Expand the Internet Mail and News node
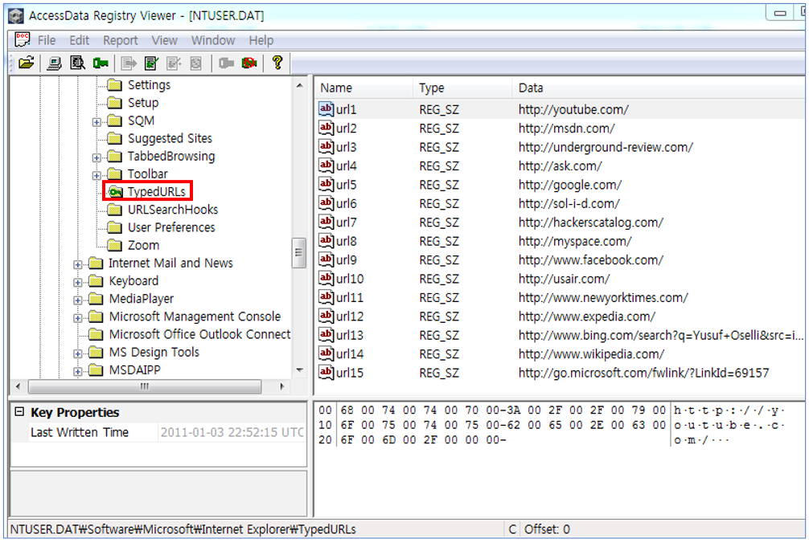This screenshot has width=809, height=543. [x=77, y=265]
